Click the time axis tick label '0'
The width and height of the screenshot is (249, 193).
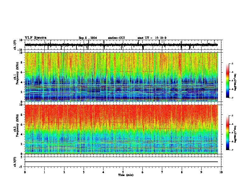[25, 172]
